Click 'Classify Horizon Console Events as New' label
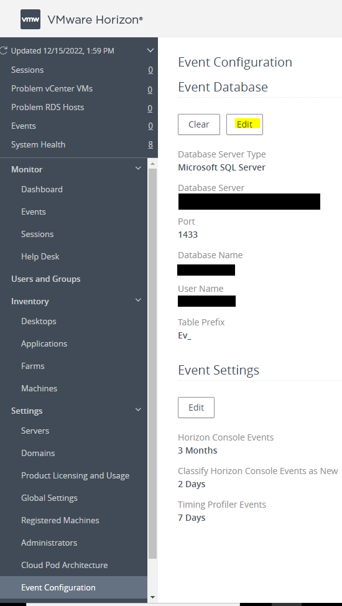This screenshot has width=342, height=606. [x=258, y=471]
